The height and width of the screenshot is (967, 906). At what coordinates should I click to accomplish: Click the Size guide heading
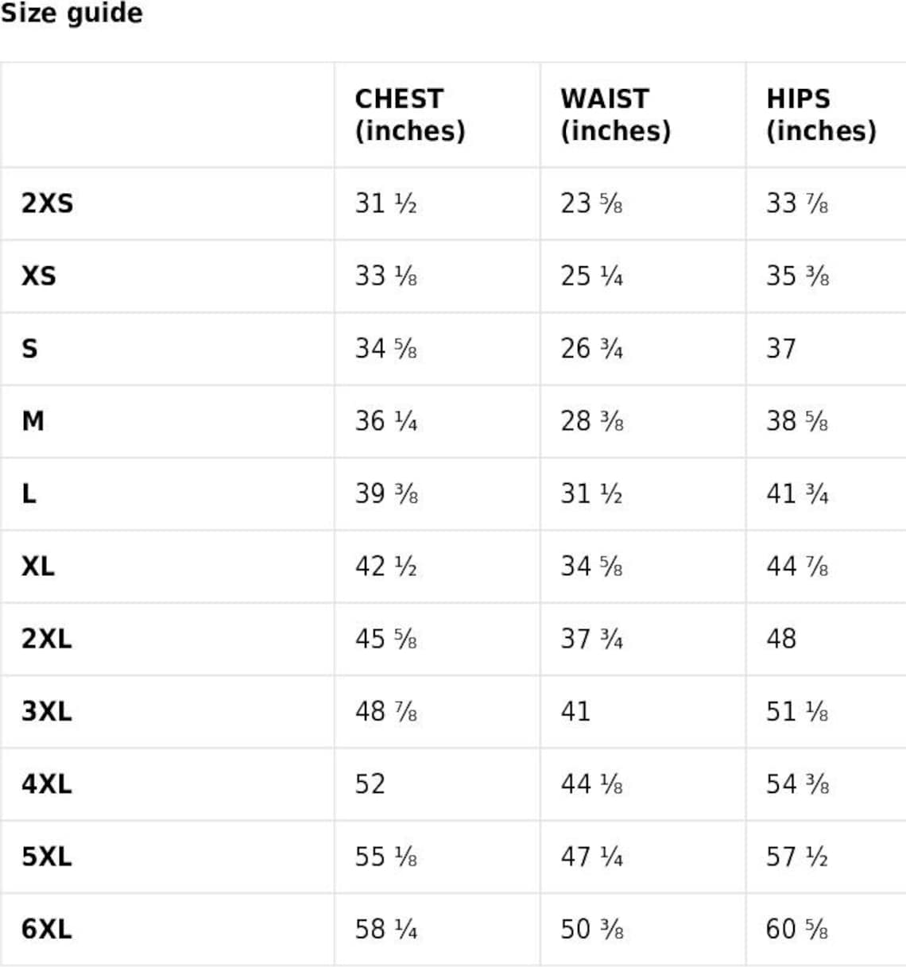(x=72, y=13)
